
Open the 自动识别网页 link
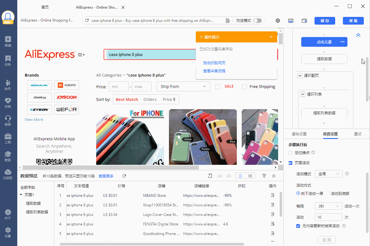(214, 63)
